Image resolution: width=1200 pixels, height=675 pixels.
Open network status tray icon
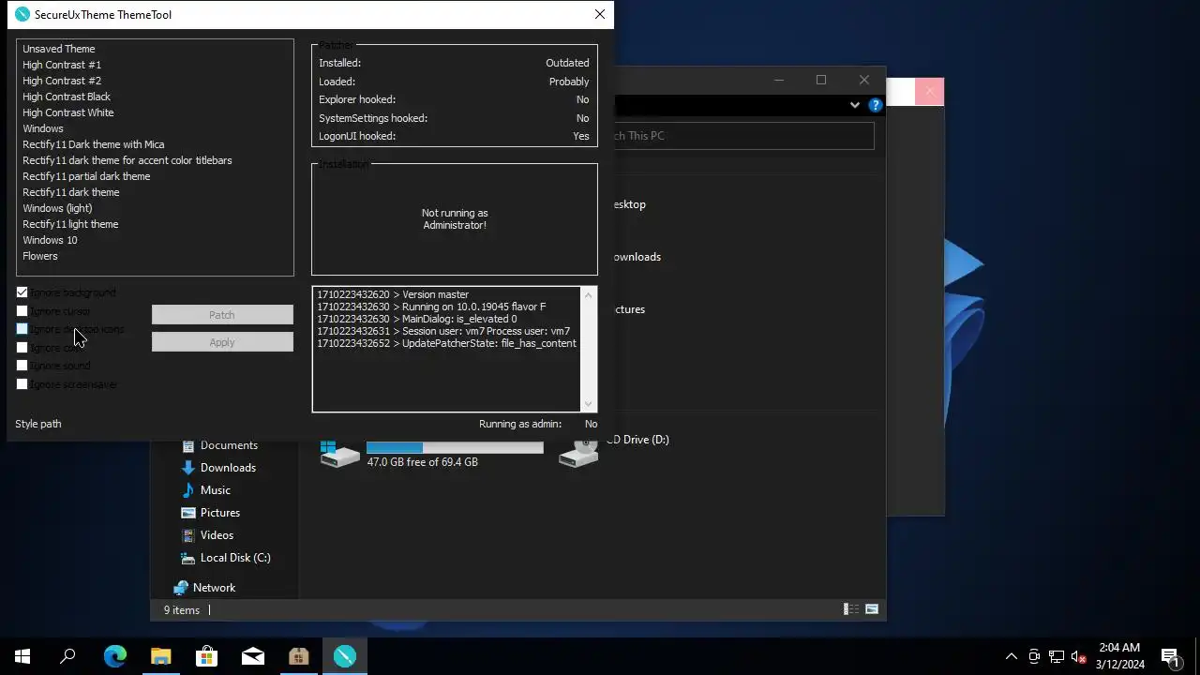(1057, 656)
